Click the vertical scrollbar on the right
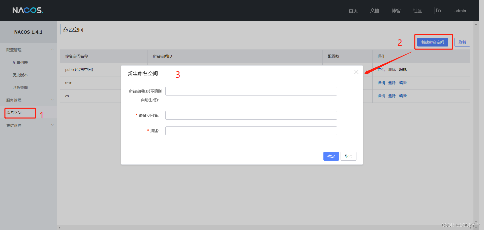 click(476, 123)
